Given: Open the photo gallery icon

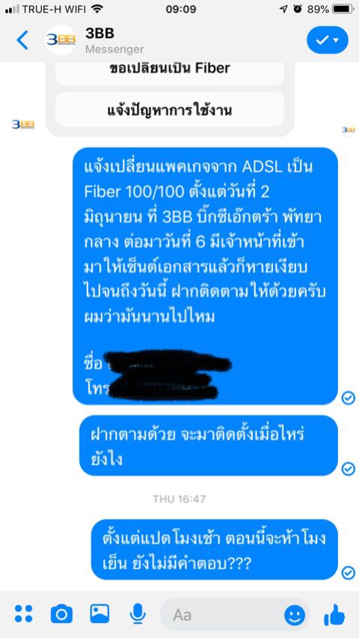Looking at the screenshot, I should [99, 613].
